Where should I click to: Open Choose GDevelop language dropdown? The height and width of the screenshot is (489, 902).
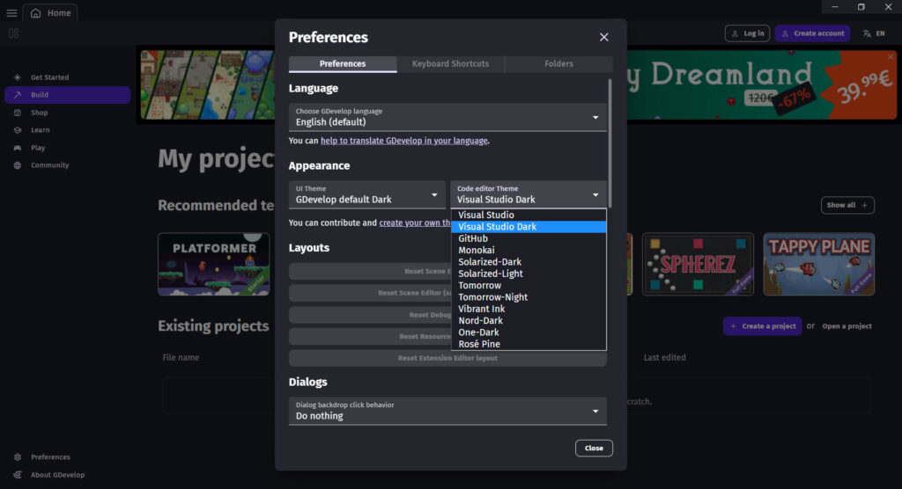coord(447,117)
